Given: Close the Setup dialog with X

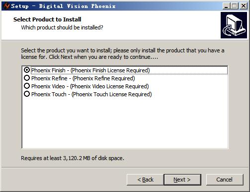Looking at the screenshot, I should [x=244, y=6].
